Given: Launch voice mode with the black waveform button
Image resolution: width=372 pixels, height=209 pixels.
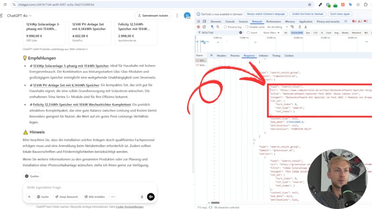Looking at the screenshot, I should click(x=151, y=197).
